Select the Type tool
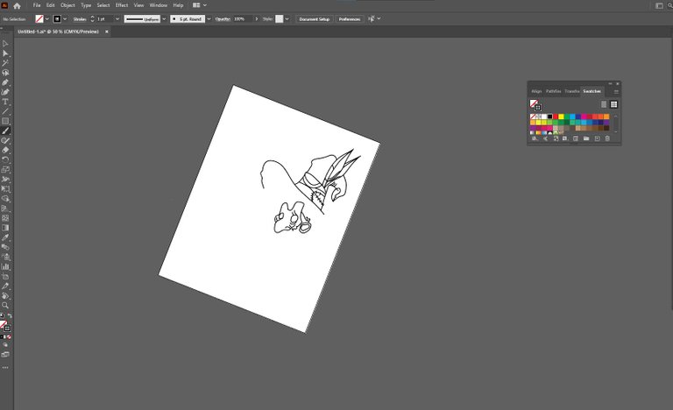 tap(5, 102)
